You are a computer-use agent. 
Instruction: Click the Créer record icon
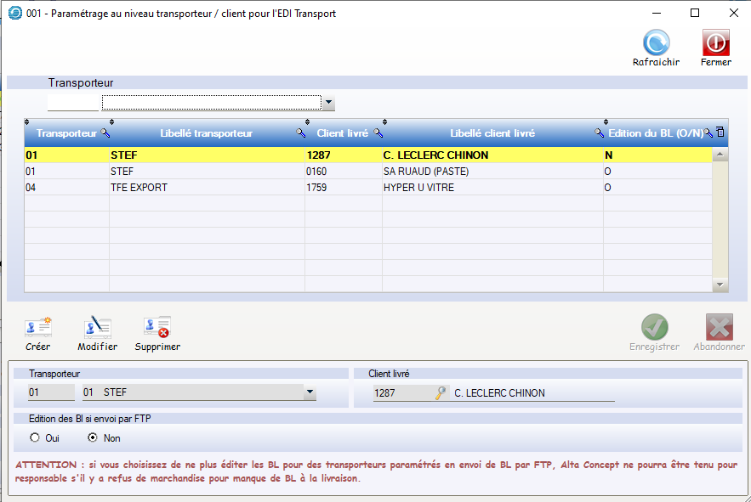coord(38,328)
